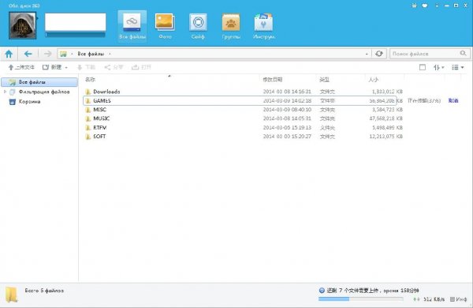
Task: Click the upload progress bar at bottom
Action: click(x=361, y=299)
